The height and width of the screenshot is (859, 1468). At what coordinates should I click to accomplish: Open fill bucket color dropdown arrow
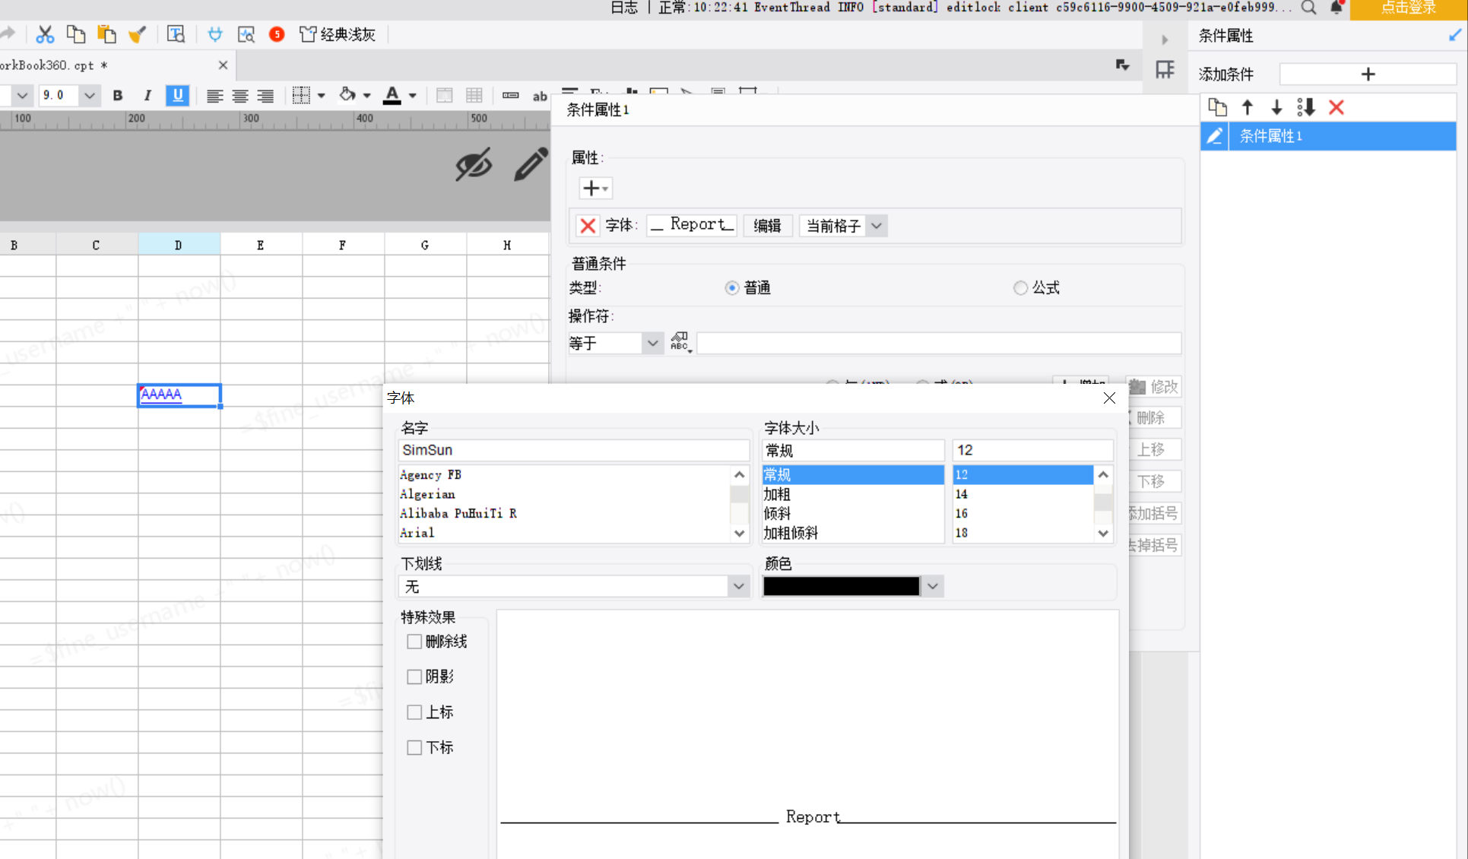(366, 96)
